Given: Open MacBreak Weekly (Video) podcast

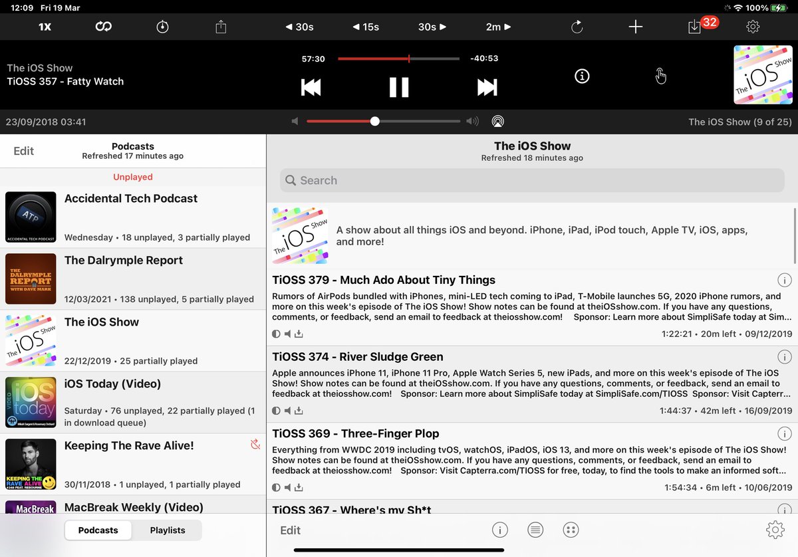Looking at the screenshot, I should pyautogui.click(x=133, y=505).
